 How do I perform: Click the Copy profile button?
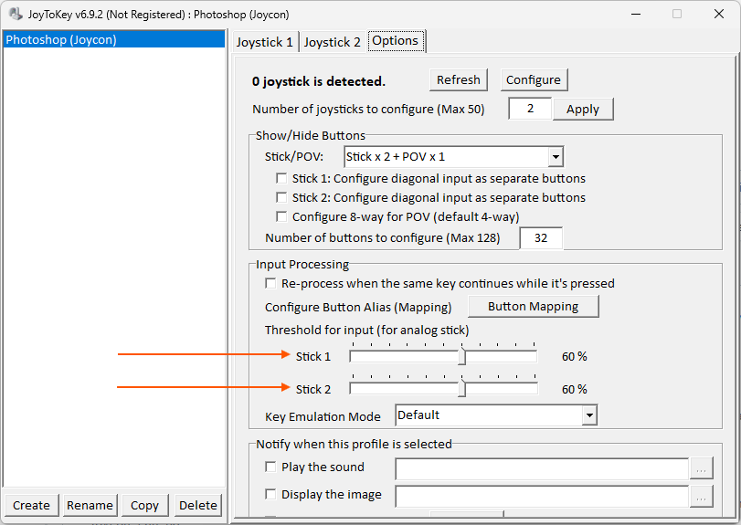(144, 505)
